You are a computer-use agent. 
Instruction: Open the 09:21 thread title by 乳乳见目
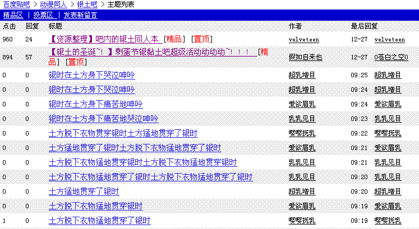[142, 162]
